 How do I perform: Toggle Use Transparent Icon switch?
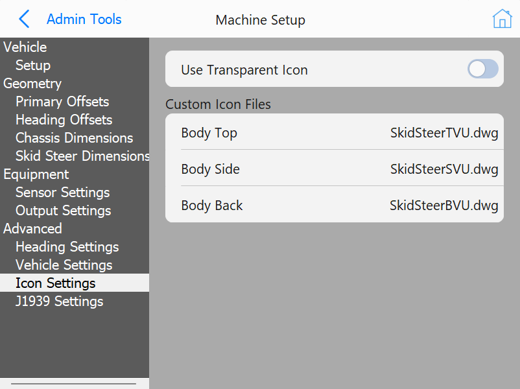click(483, 69)
